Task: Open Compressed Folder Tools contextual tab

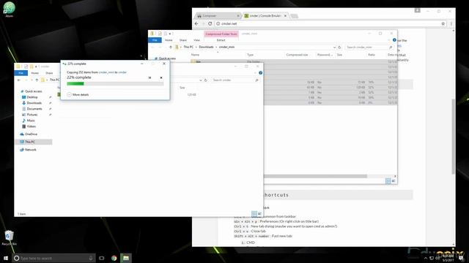Action: tap(221, 34)
